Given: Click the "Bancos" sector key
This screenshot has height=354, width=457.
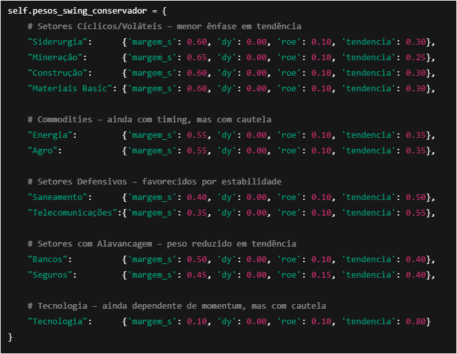Looking at the screenshot, I should click(49, 260).
